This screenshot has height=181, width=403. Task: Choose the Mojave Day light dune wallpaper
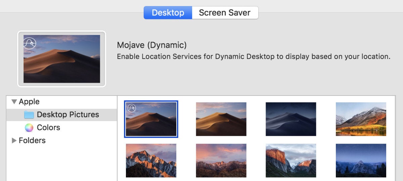click(221, 119)
